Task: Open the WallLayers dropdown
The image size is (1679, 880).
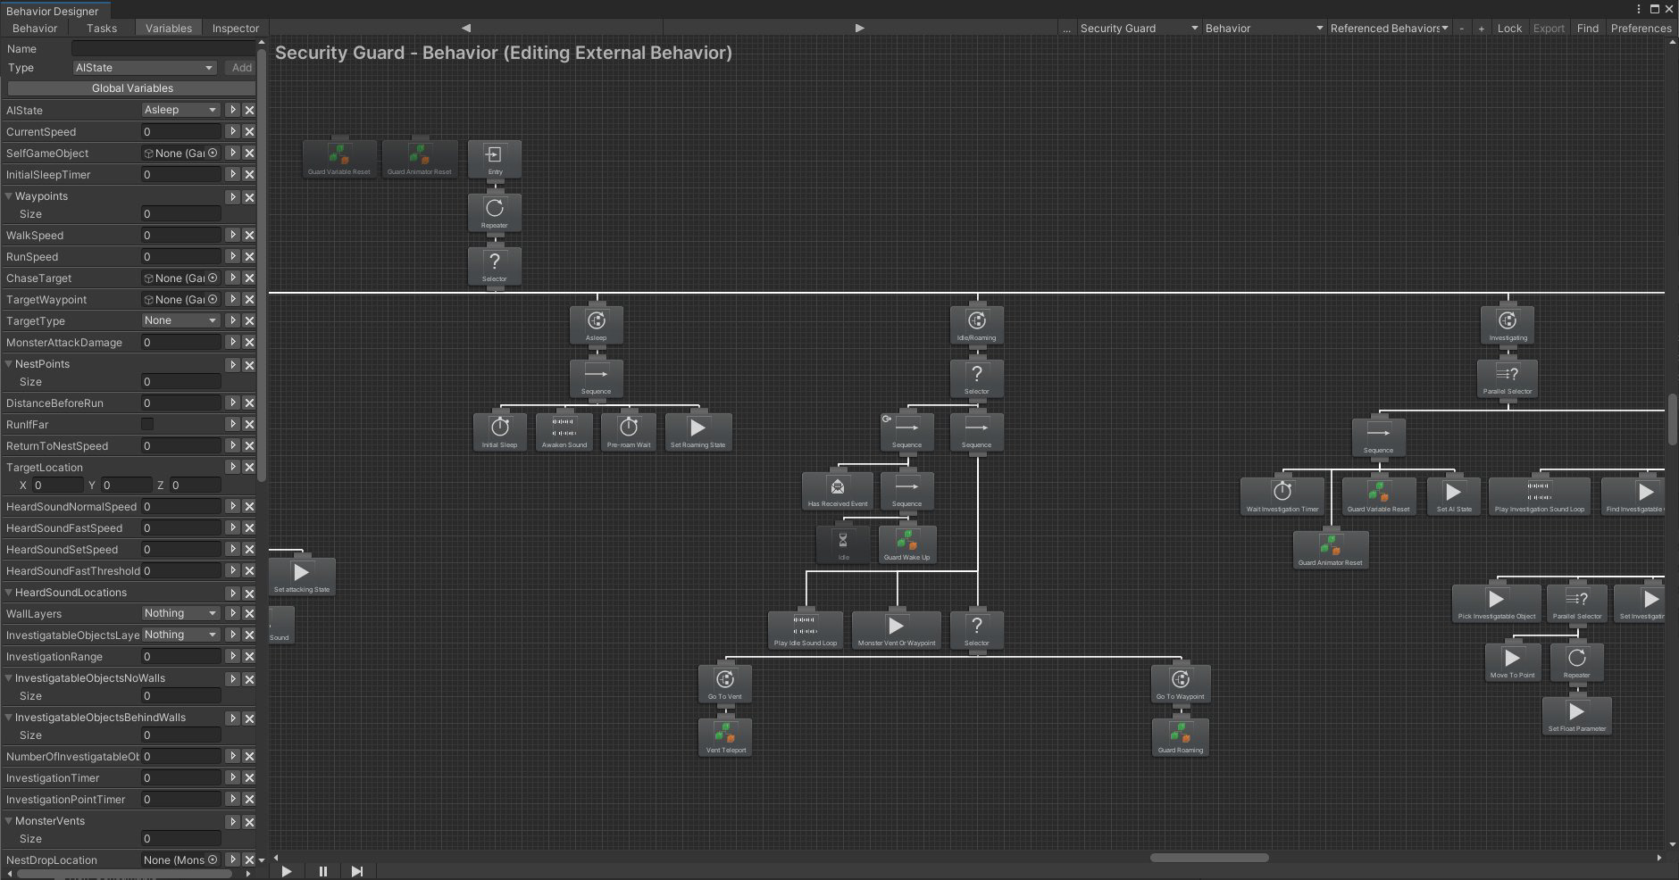Action: 180,613
